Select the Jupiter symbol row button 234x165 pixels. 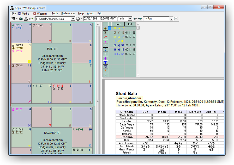(105, 46)
